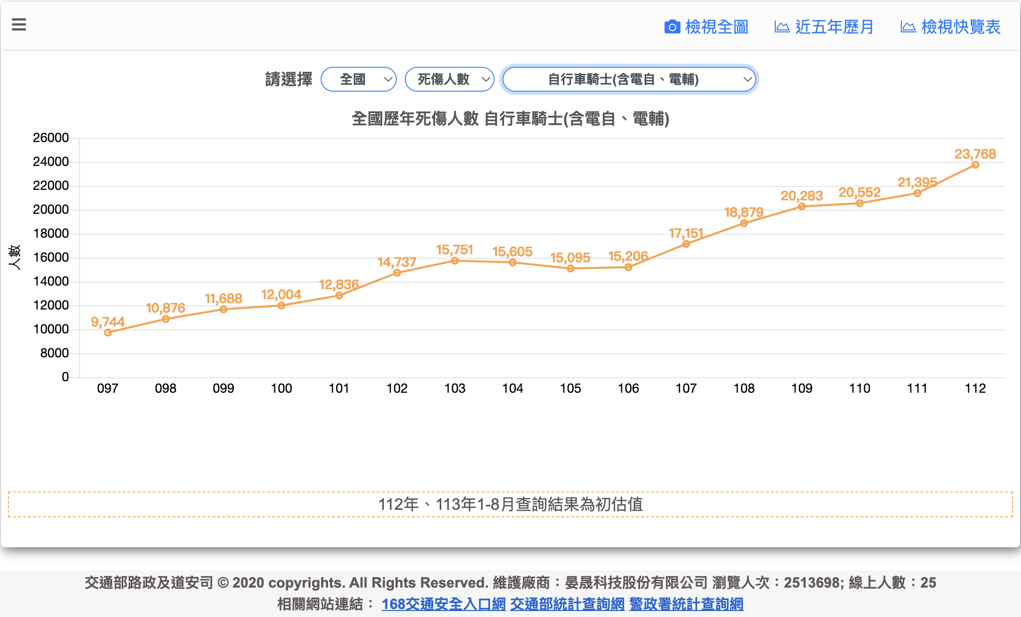This screenshot has width=1021, height=617.
Task: Click chart icon beside 檢視快覽表
Action: (908, 27)
